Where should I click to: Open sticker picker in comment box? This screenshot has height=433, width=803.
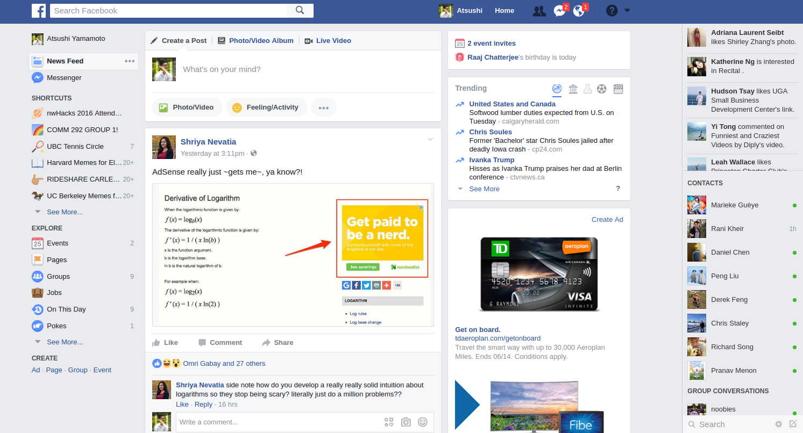(389, 422)
